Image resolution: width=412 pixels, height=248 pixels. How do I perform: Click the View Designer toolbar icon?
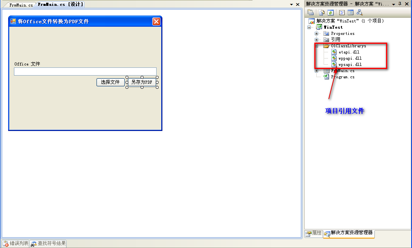(350, 12)
